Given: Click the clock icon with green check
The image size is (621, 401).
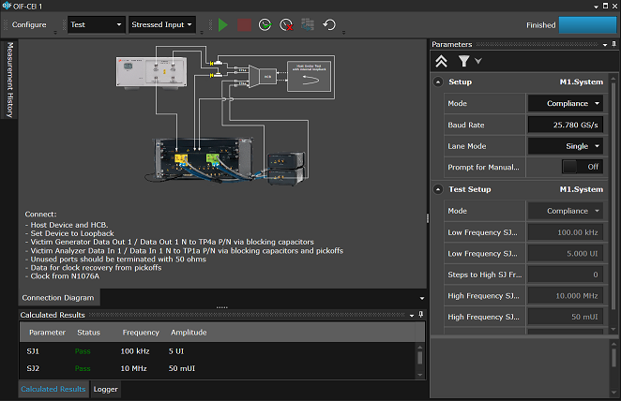Looking at the screenshot, I should pyautogui.click(x=265, y=24).
